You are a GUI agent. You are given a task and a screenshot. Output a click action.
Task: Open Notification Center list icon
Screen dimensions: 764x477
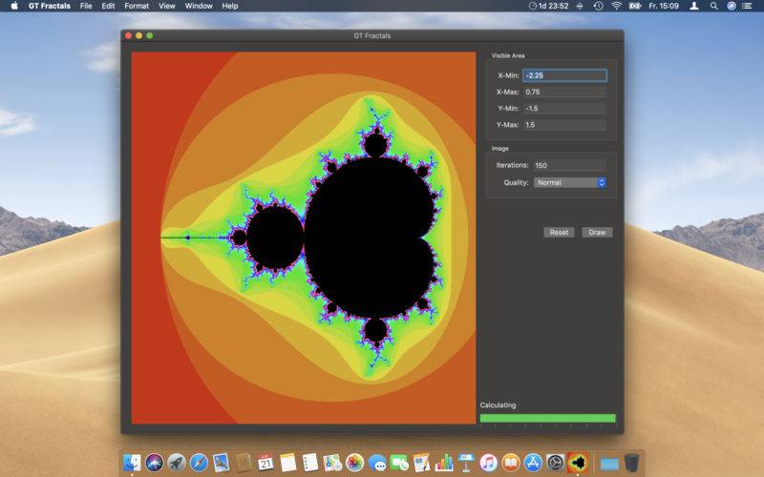coord(747,6)
